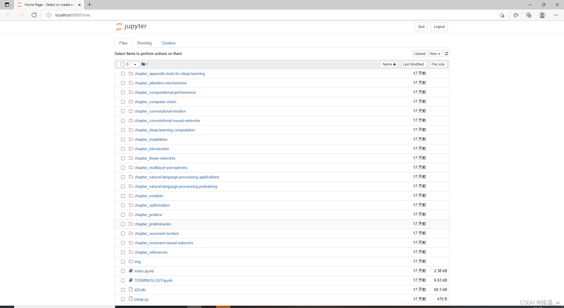The image size is (564, 308).
Task: Click the address bar URL localhost:8888/tree
Action: 73,15
